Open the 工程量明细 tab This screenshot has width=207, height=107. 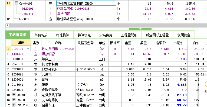[129, 35]
